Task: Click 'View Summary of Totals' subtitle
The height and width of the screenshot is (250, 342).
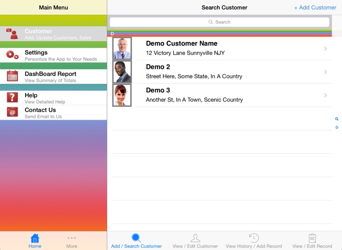Action: tap(50, 80)
